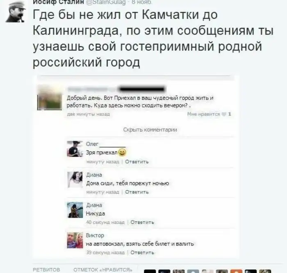The height and width of the screenshot is (273, 287).
Task: Click the name Виктор in the comments
Action: pyautogui.click(x=95, y=235)
